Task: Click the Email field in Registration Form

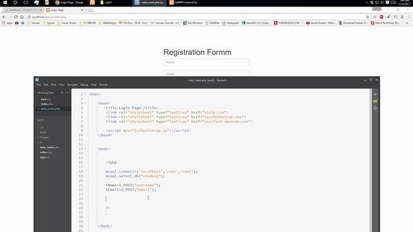Action: 206,73
